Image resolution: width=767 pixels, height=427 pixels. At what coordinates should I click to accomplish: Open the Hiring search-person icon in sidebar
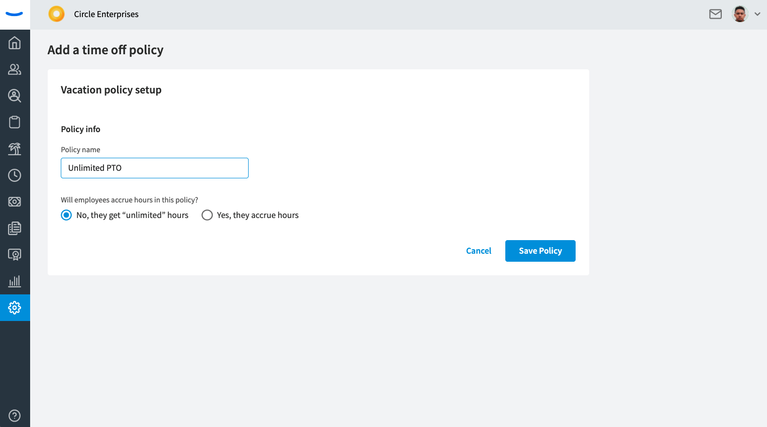[x=15, y=95]
